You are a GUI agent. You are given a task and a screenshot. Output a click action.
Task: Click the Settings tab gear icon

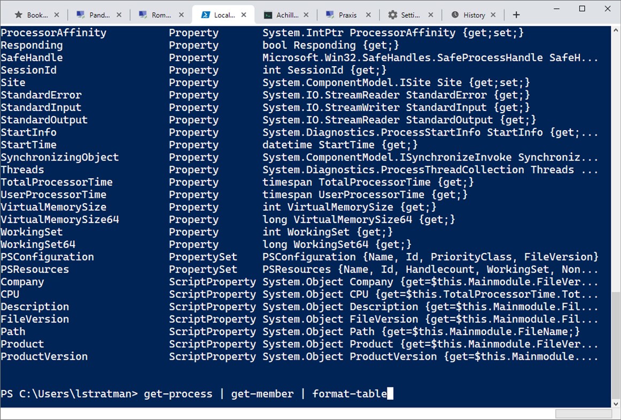(x=393, y=15)
